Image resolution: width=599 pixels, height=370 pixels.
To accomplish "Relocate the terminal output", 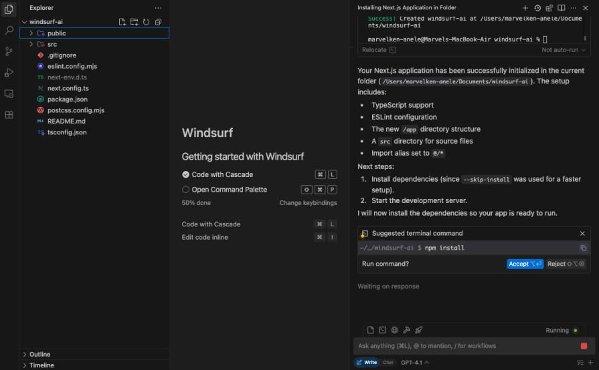I will click(379, 50).
